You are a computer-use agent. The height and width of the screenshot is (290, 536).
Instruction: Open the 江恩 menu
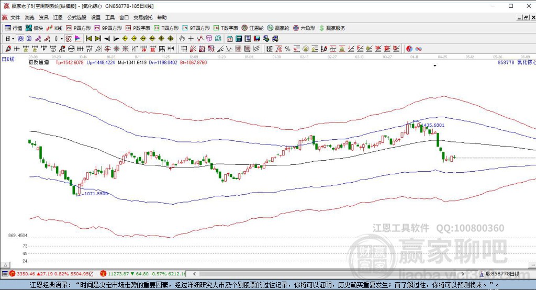pos(58,17)
